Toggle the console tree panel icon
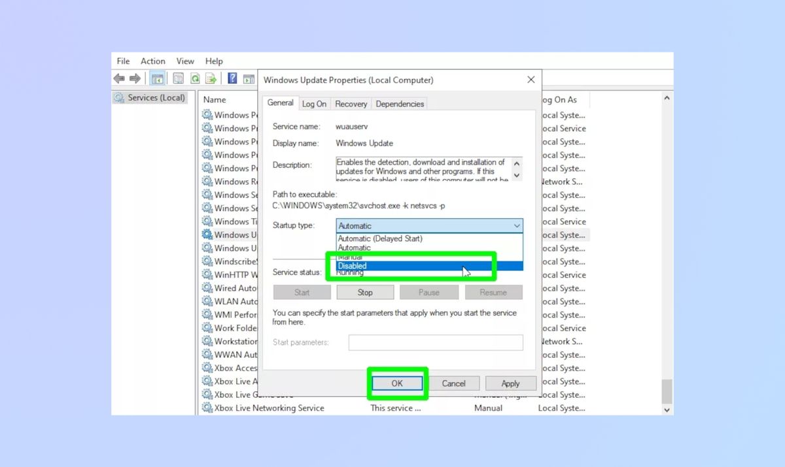The image size is (785, 467). click(157, 78)
